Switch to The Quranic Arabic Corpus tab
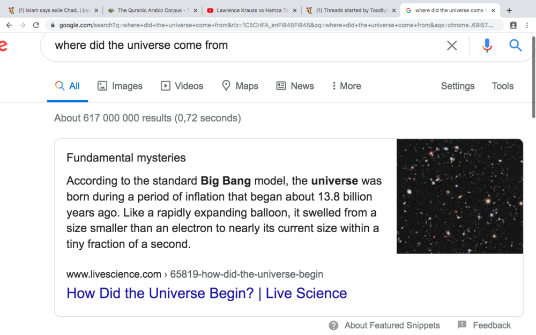 click(x=152, y=10)
